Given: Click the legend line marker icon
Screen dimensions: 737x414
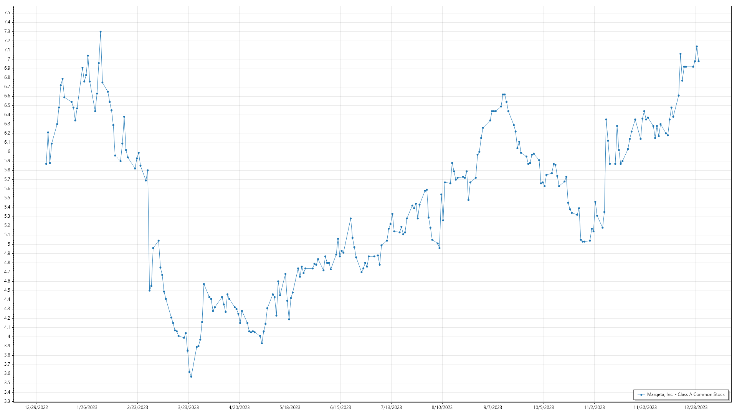Looking at the screenshot, I should pyautogui.click(x=641, y=394).
